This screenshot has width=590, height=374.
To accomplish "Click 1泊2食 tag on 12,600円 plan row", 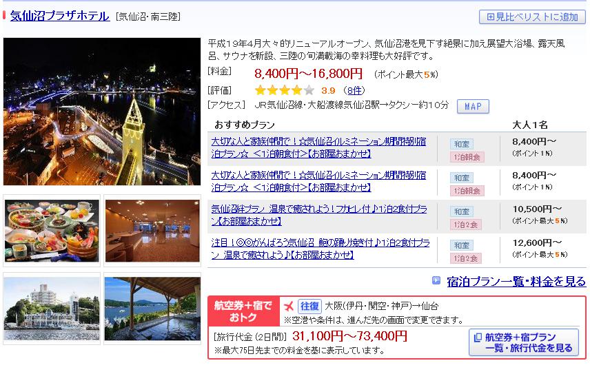I will tap(466, 258).
